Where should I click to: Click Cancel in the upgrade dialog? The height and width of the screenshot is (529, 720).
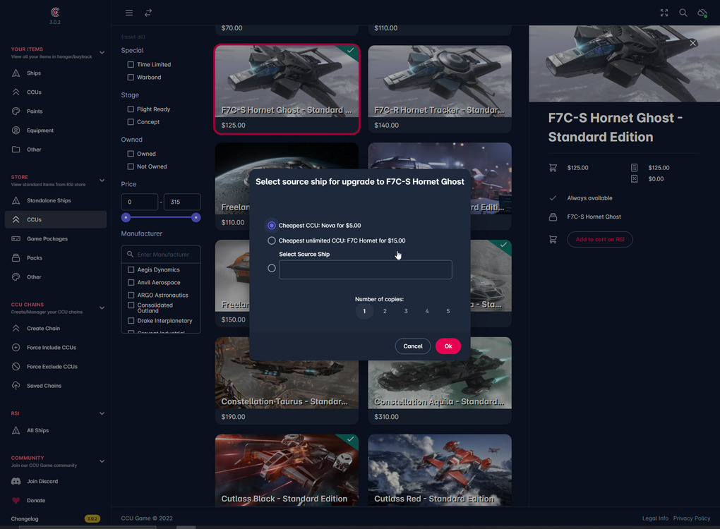(x=413, y=346)
